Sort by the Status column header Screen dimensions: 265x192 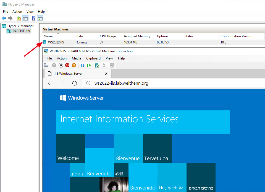(x=201, y=36)
